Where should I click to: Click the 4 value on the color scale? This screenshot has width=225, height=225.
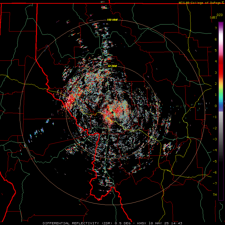(x=216, y=61)
